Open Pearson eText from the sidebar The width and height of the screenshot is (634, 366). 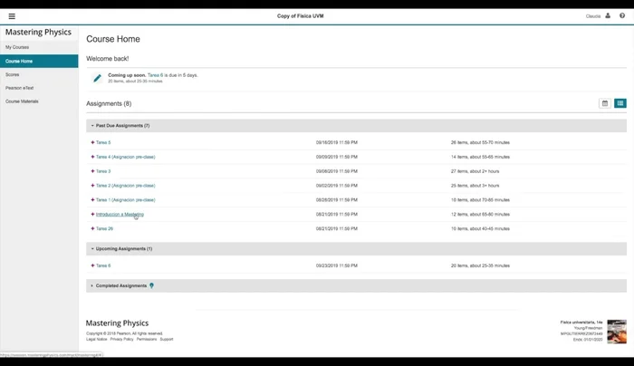tap(20, 88)
